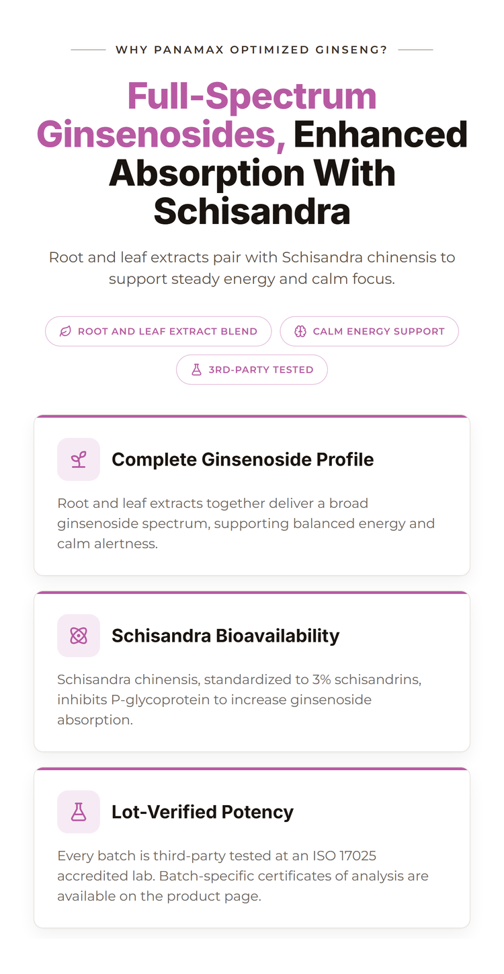The image size is (504, 974).
Task: Click the black Absorption With Schisandra headline text
Action: (x=252, y=192)
